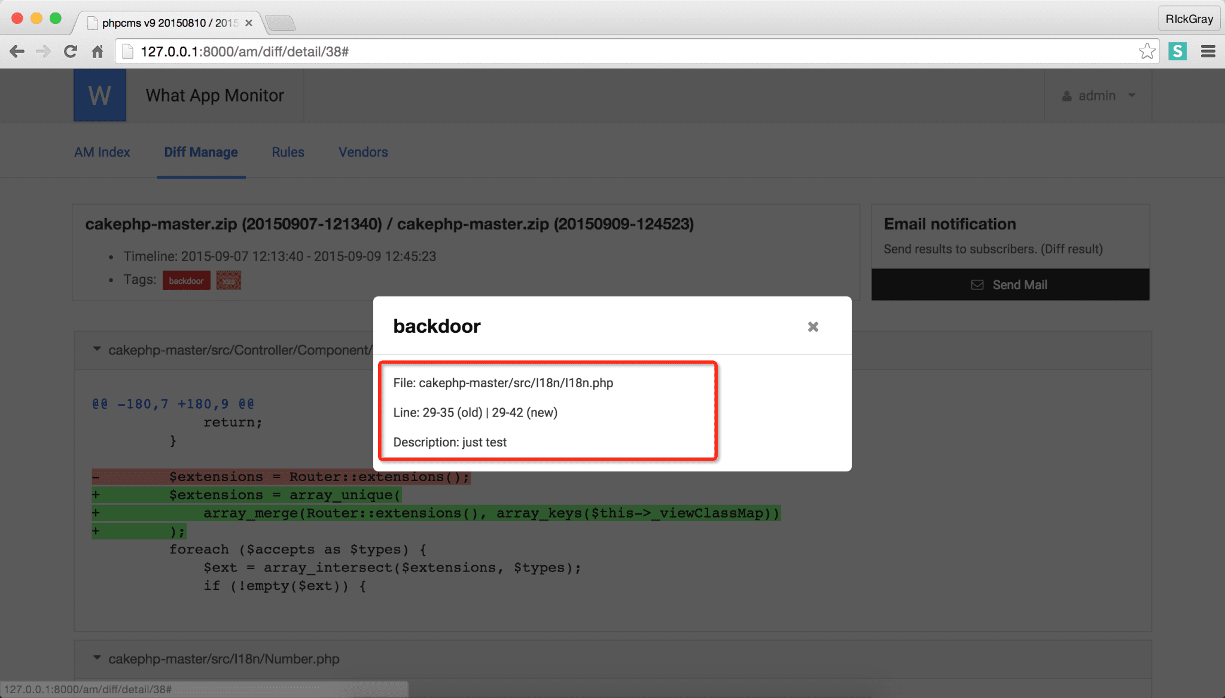Click the File path line in modal
The image size is (1225, 698).
point(503,382)
